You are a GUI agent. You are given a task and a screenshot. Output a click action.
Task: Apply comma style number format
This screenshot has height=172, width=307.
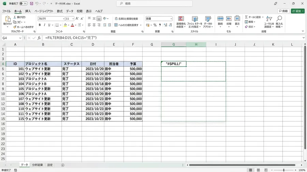pos(160,25)
